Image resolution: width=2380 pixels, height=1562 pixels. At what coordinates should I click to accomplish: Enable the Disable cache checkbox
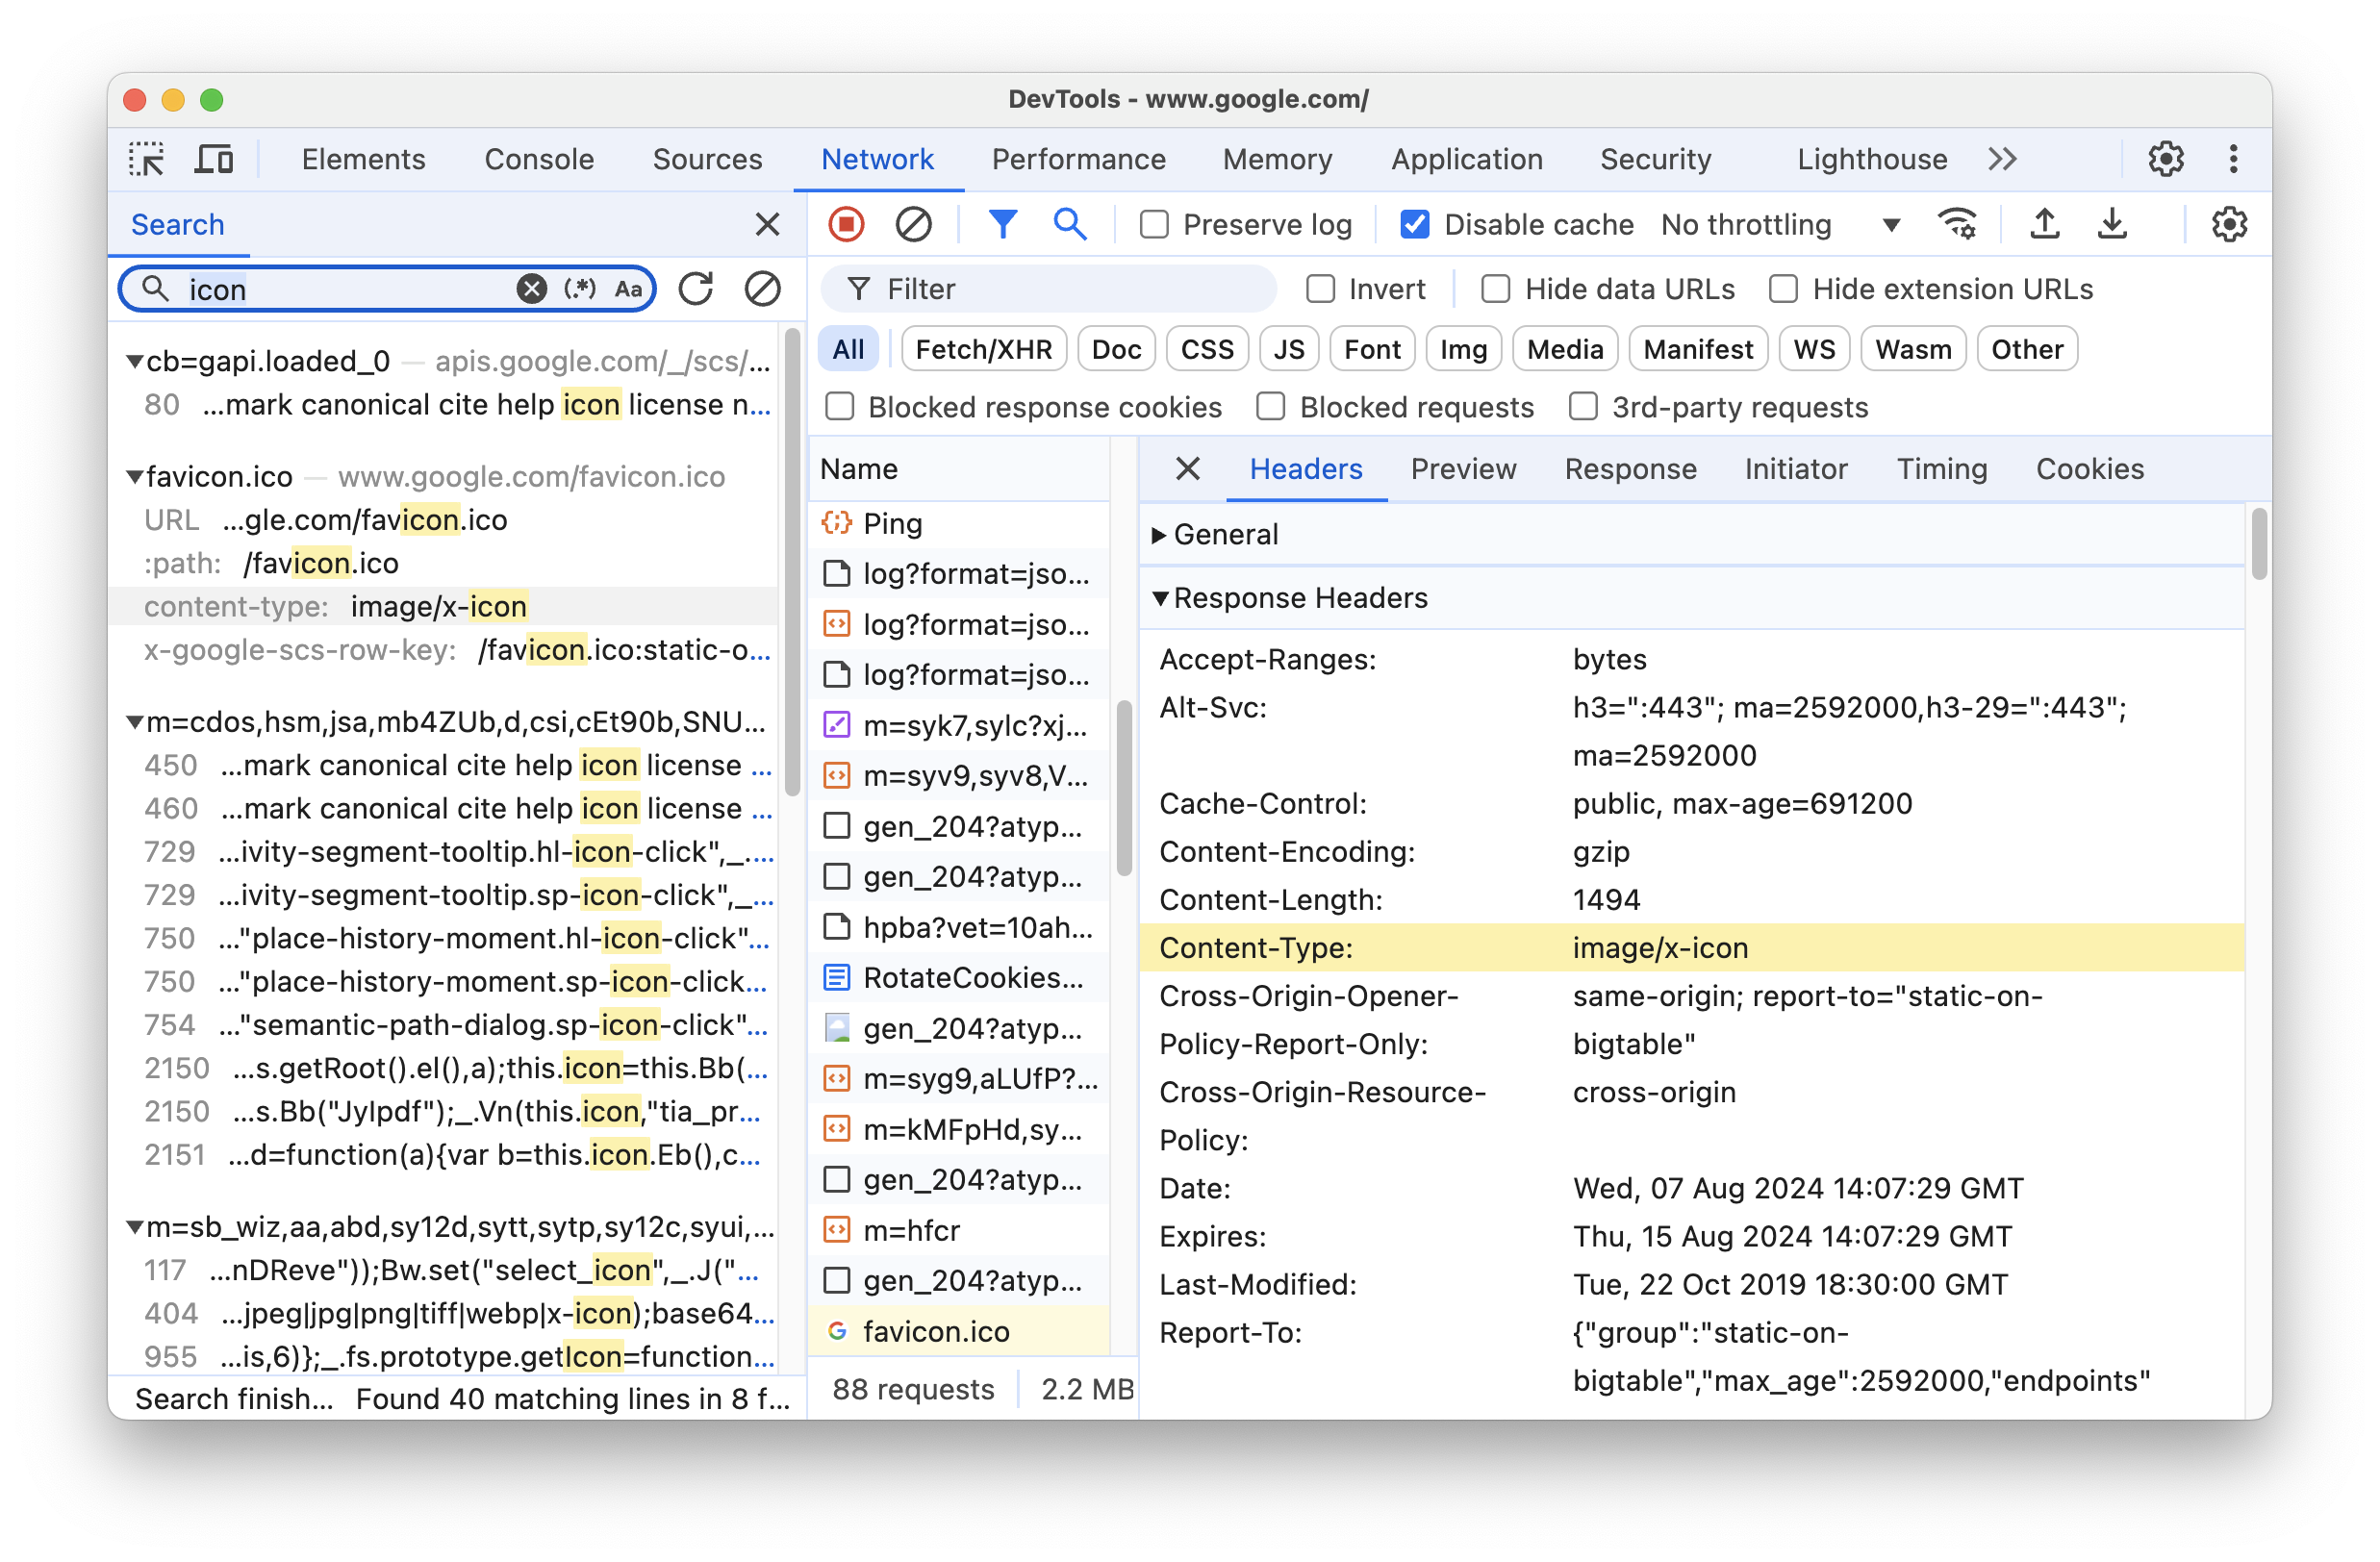point(1416,223)
